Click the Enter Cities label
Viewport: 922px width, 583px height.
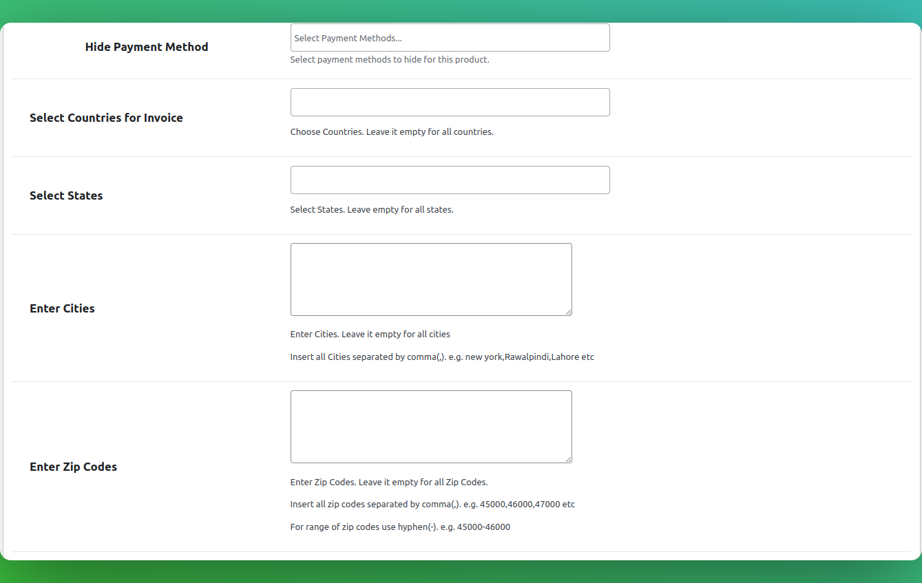[62, 308]
